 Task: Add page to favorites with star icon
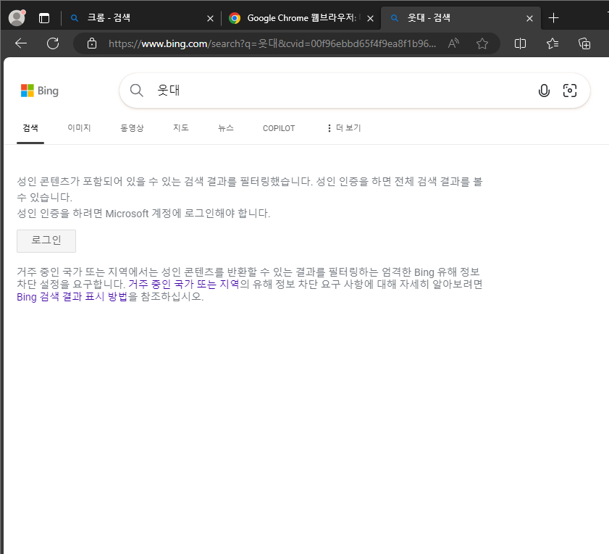click(482, 43)
